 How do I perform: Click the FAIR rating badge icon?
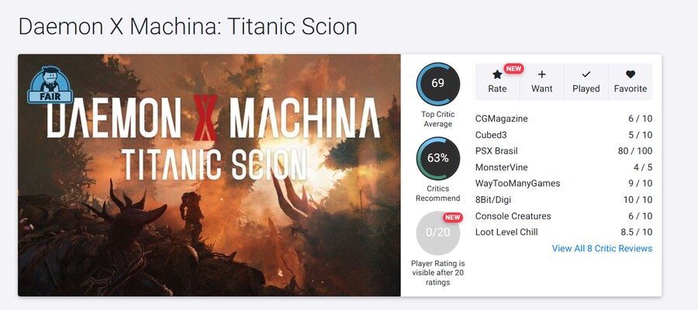click(x=50, y=85)
